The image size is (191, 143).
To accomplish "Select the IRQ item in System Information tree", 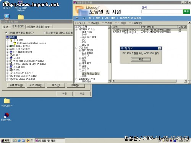I will 84,42.
